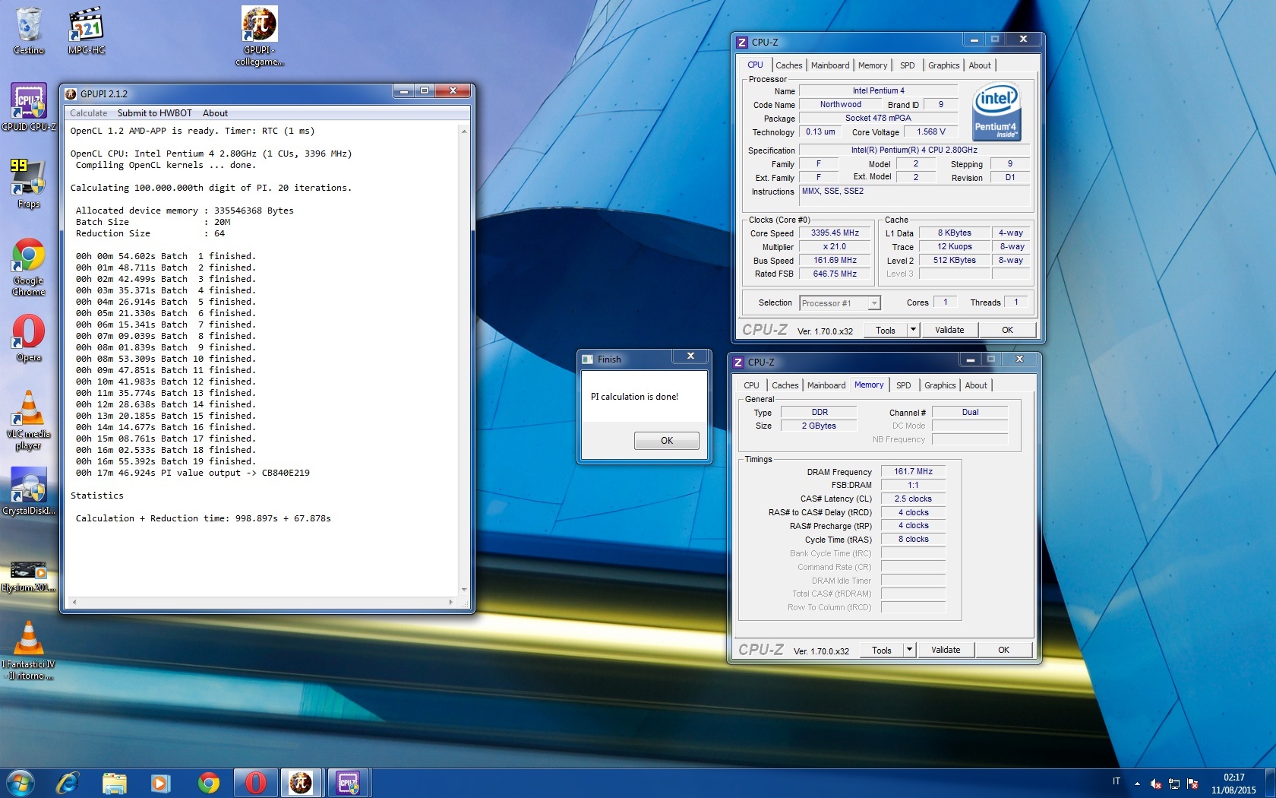Open SPD tab in bottom CPU-Z
1276x798 pixels.
tap(904, 385)
